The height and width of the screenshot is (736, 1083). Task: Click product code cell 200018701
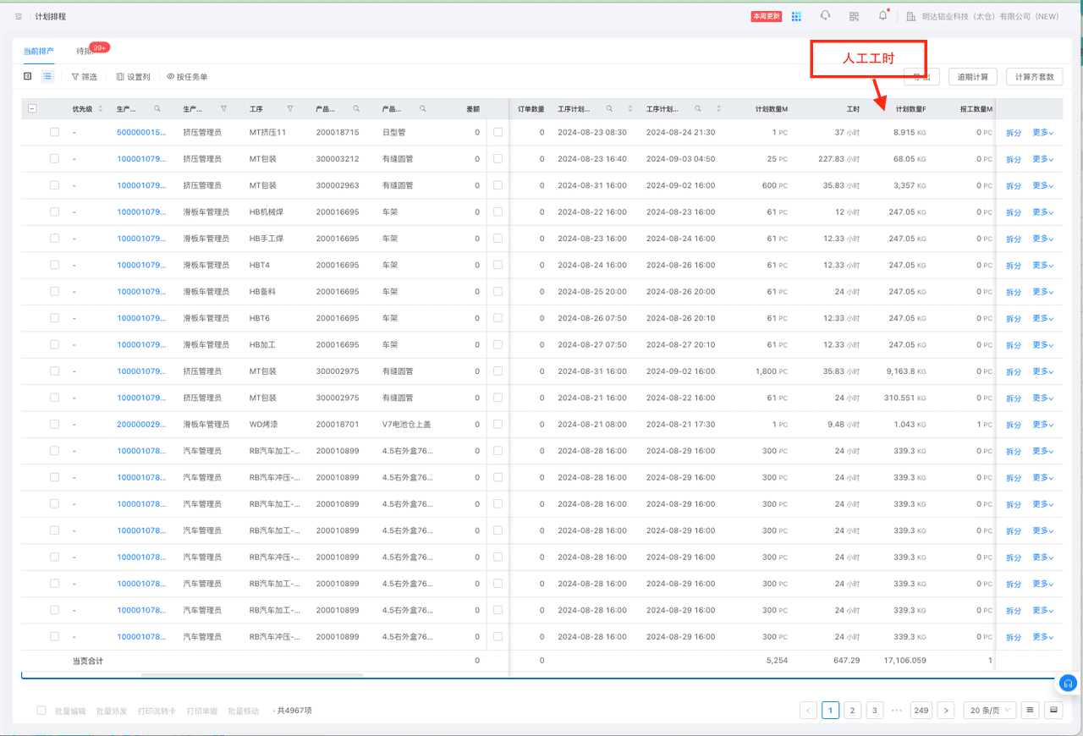(x=338, y=424)
